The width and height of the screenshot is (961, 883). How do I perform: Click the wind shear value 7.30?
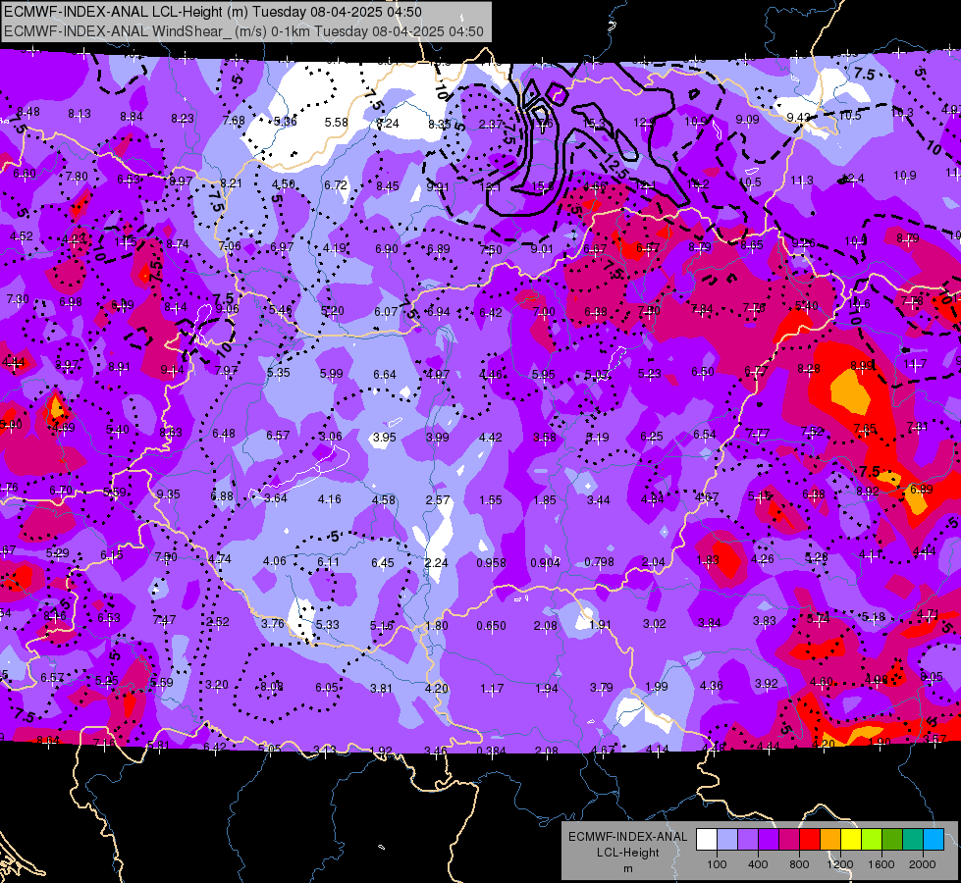(17, 298)
